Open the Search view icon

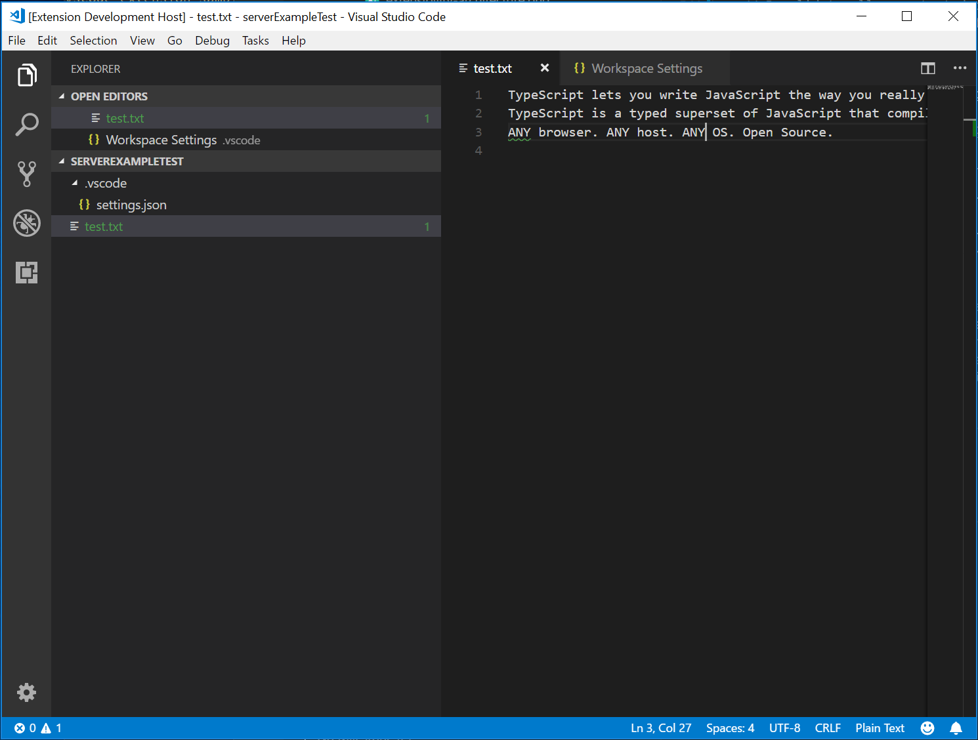click(26, 124)
